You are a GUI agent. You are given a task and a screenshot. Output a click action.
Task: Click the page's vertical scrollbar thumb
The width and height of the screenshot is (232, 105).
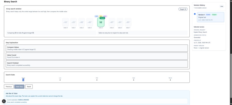(x=231, y=76)
